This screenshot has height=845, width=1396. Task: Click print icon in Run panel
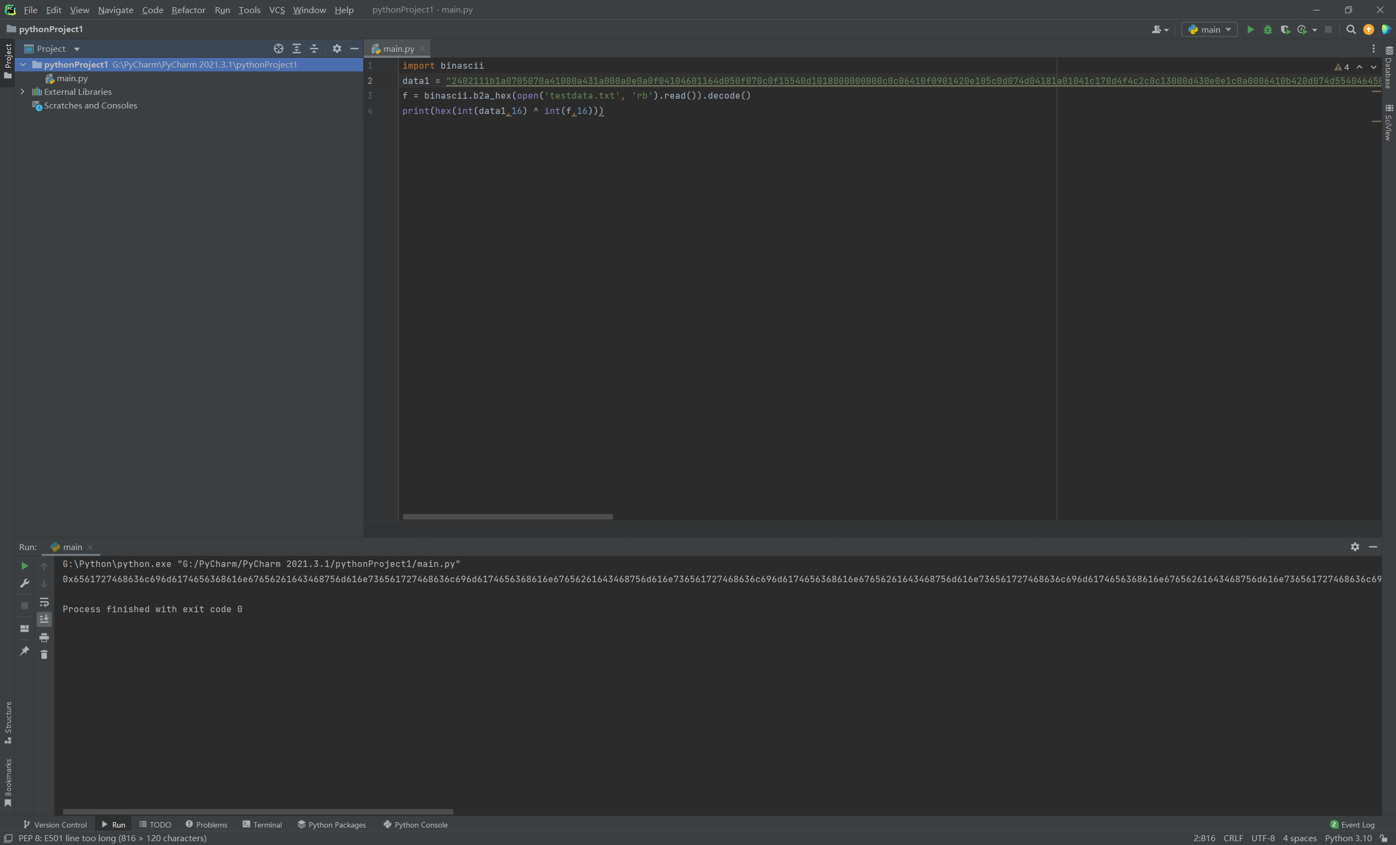coord(44,638)
